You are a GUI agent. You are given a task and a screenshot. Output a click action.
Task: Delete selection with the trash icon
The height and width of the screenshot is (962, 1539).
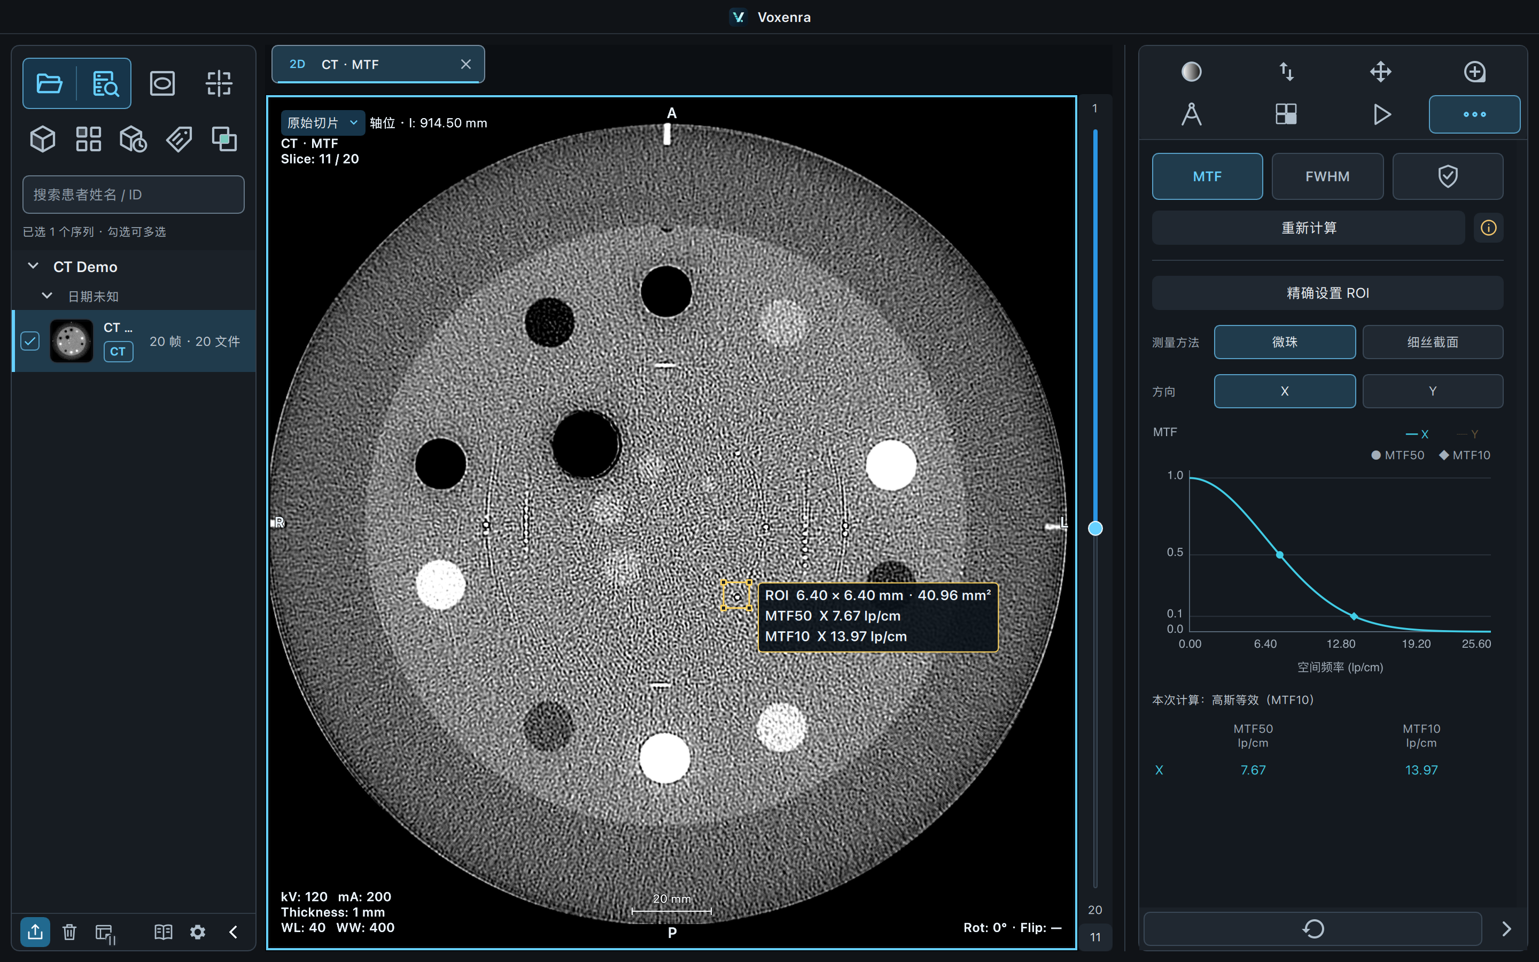(x=69, y=932)
